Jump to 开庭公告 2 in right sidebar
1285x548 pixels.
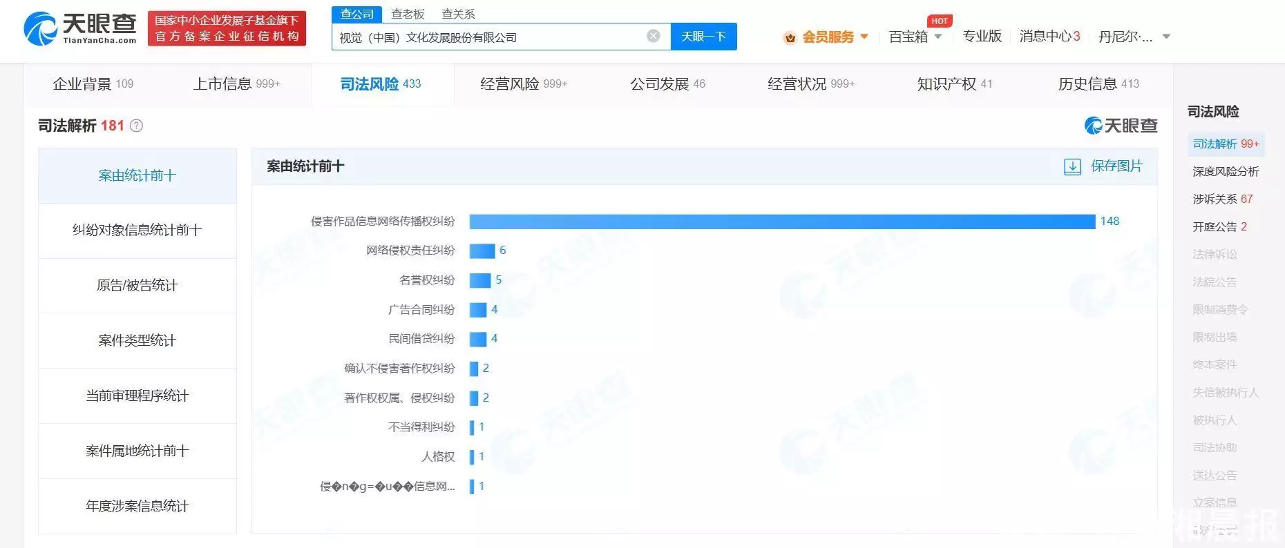[x=1219, y=227]
